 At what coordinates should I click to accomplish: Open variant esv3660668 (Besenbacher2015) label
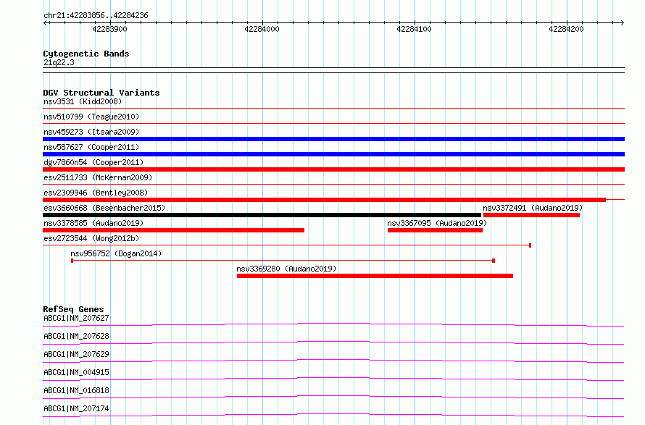tap(104, 208)
